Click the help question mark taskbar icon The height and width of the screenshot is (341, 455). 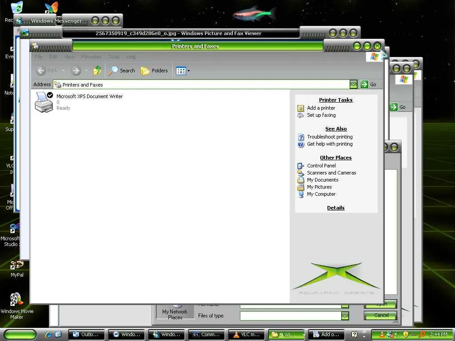354,334
